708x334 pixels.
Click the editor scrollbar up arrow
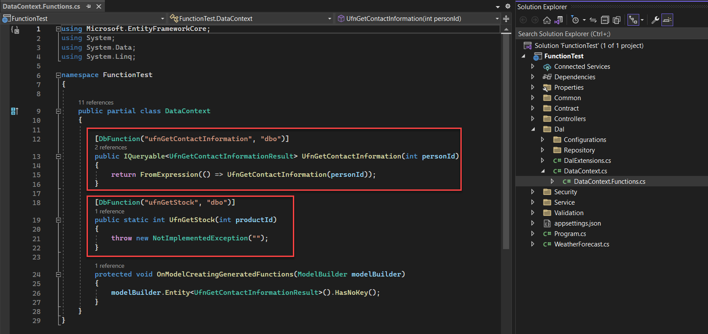tap(506, 29)
